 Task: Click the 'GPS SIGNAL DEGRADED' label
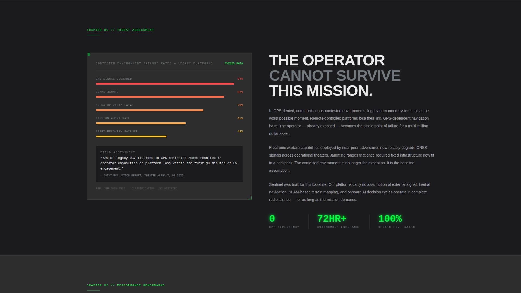pyautogui.click(x=114, y=79)
